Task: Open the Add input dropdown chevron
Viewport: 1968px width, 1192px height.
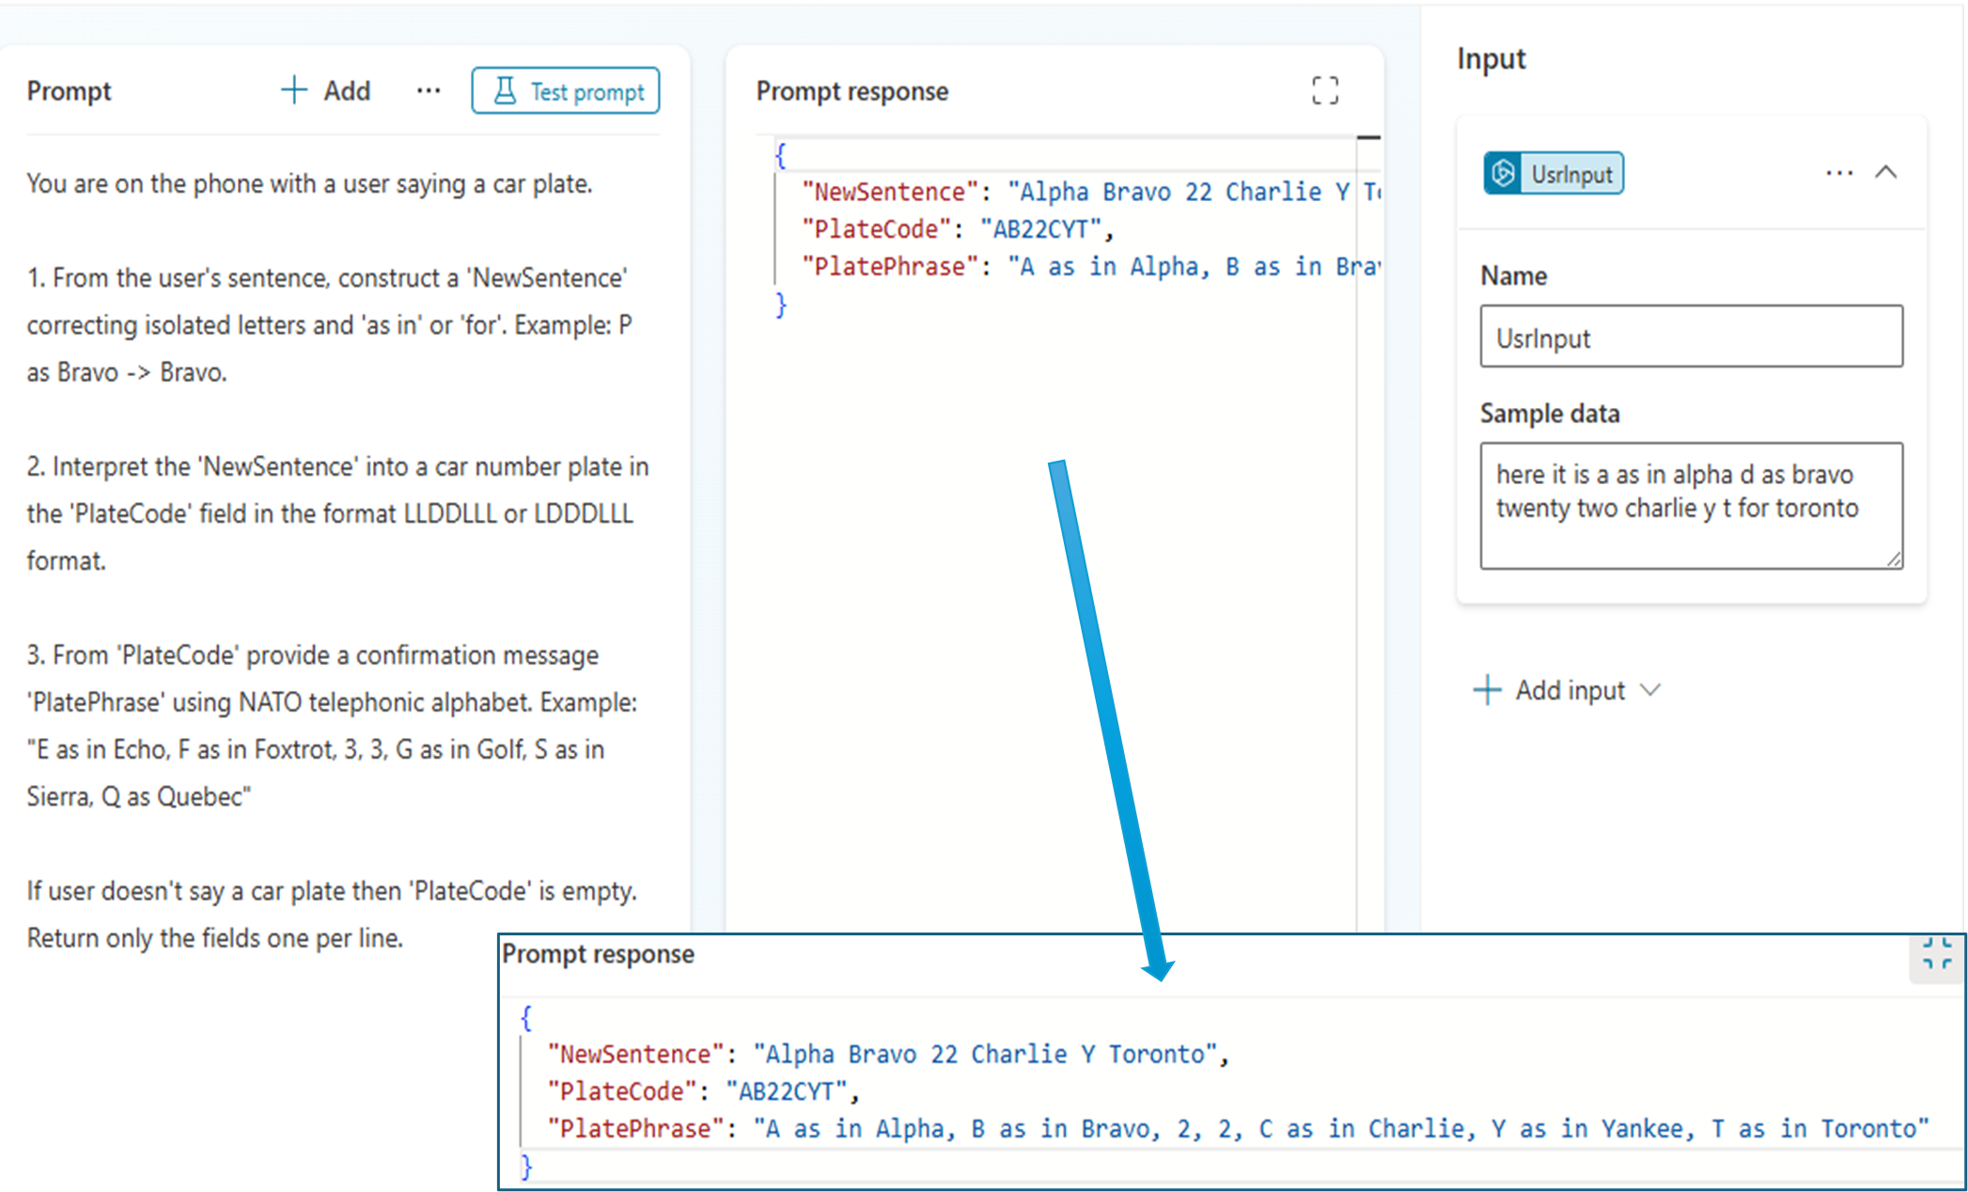Action: click(1650, 690)
